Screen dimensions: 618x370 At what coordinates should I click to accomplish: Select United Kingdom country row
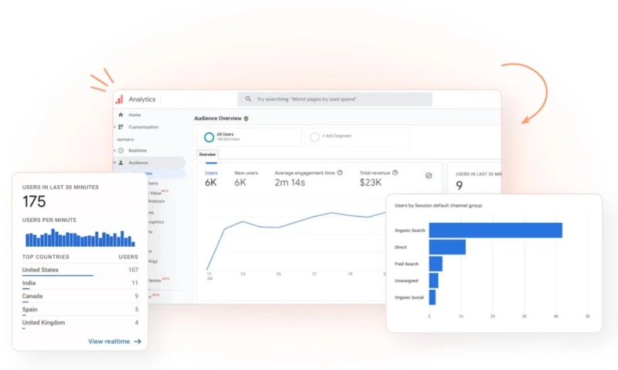80,323
